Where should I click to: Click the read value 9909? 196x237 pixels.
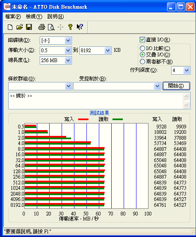click(181, 126)
